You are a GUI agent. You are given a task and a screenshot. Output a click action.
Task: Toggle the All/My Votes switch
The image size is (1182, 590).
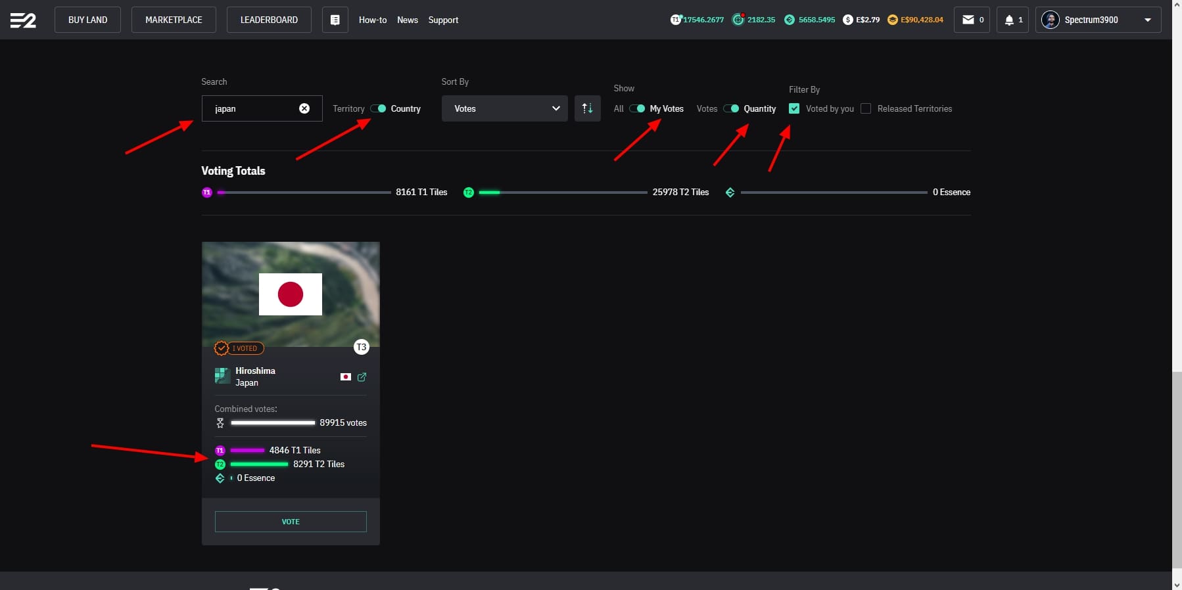pos(637,108)
